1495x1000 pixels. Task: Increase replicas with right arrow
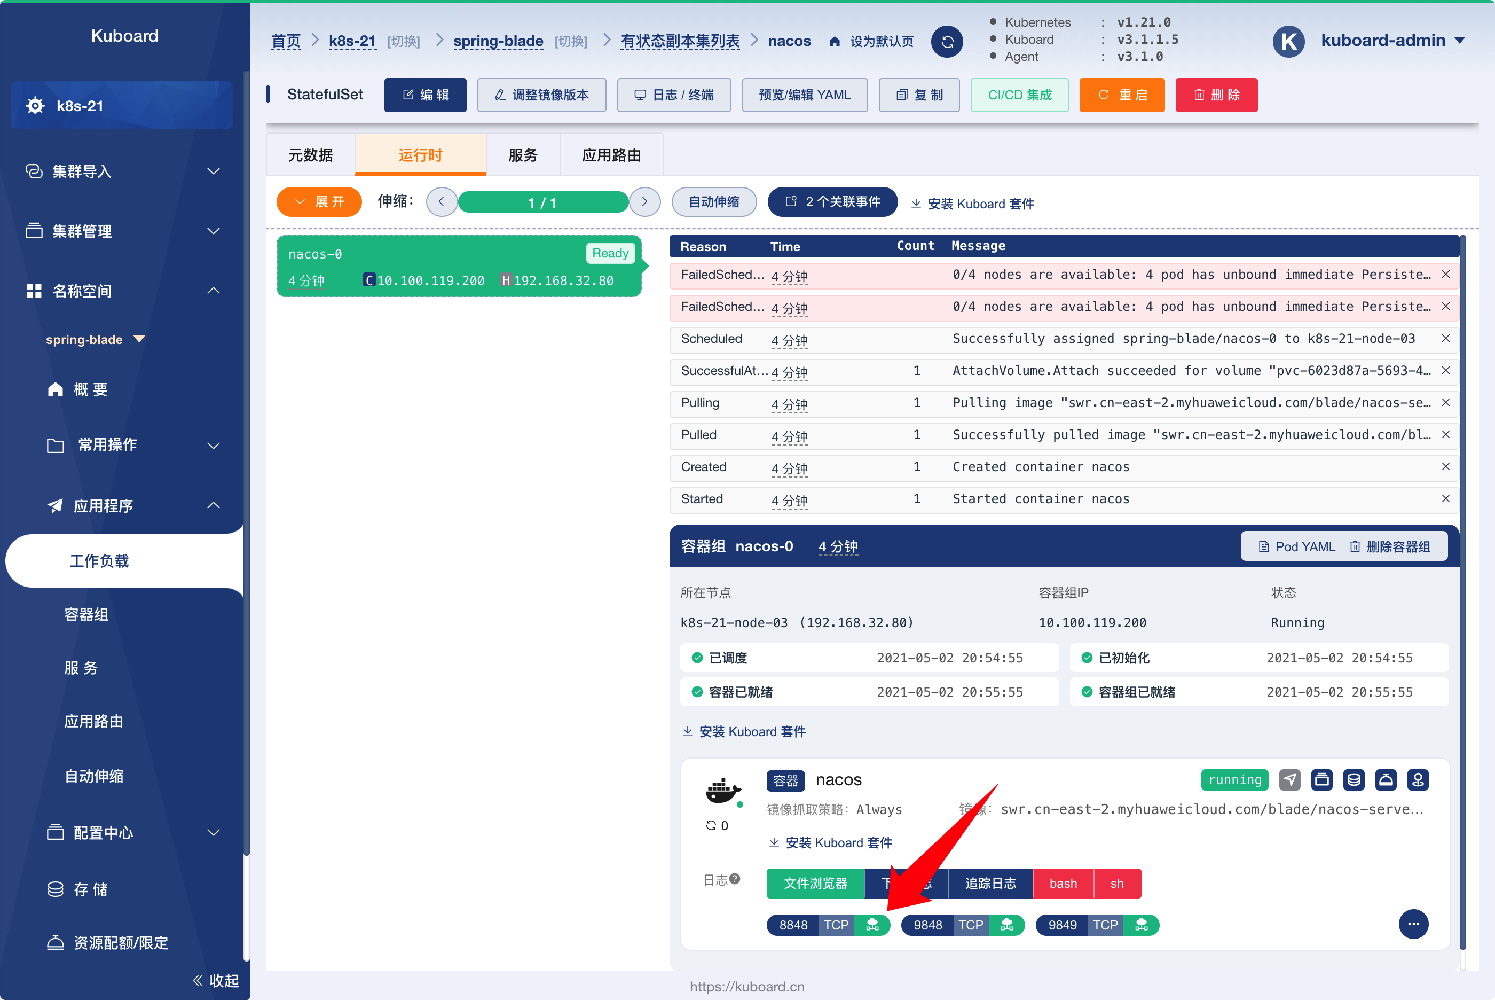[x=644, y=201]
